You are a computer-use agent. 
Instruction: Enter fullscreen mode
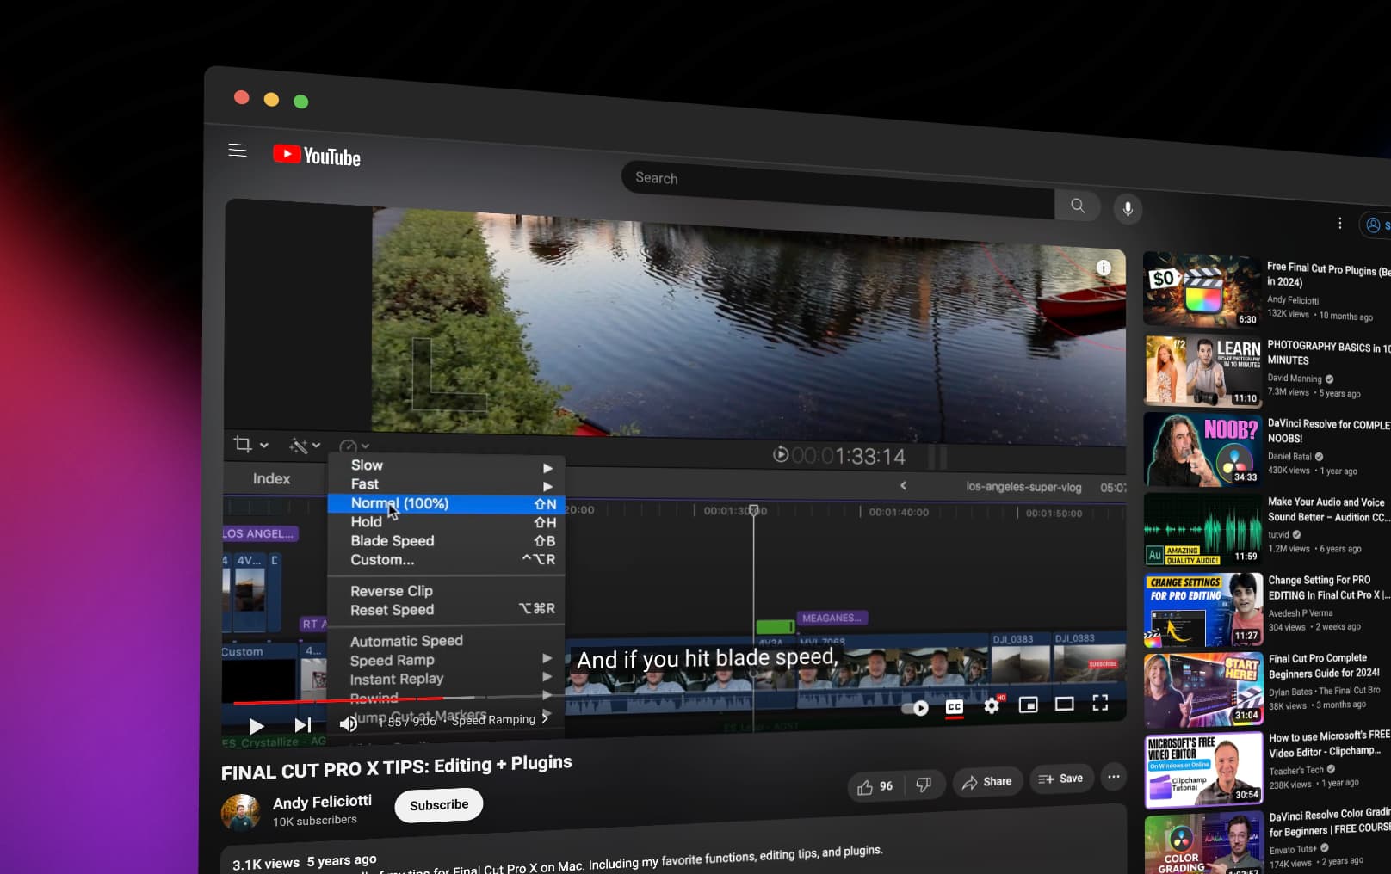[x=1100, y=703]
